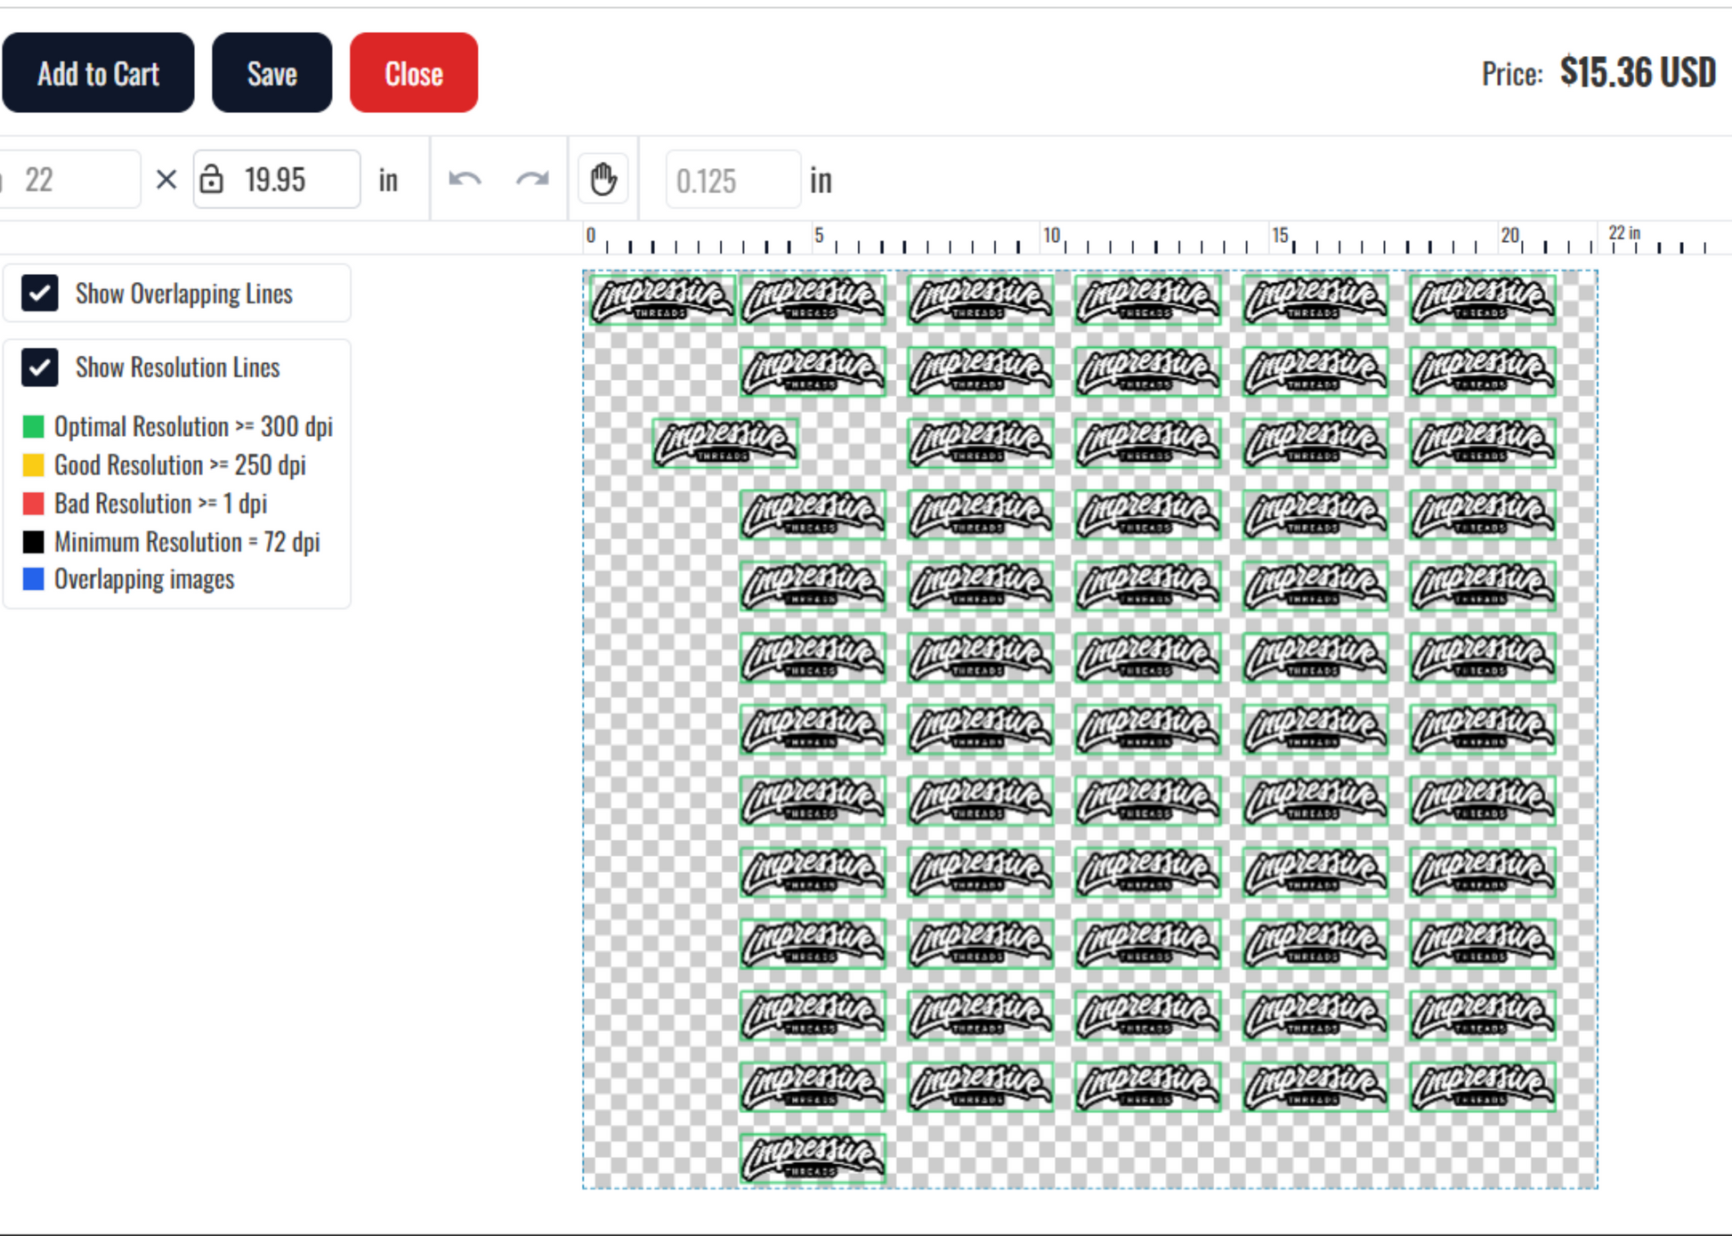Viewport: 1732px width, 1236px height.
Task: Toggle the aspect ratio lock icon
Action: click(212, 179)
